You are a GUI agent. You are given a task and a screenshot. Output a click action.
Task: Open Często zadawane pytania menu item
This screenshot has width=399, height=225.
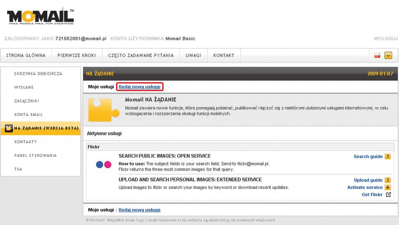[141, 55]
